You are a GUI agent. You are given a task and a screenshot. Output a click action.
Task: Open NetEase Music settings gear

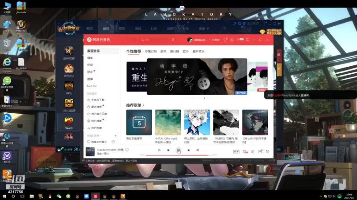click(x=232, y=40)
